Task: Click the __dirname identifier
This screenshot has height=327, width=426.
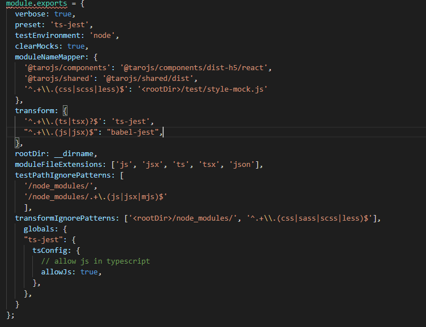Action: click(x=74, y=154)
